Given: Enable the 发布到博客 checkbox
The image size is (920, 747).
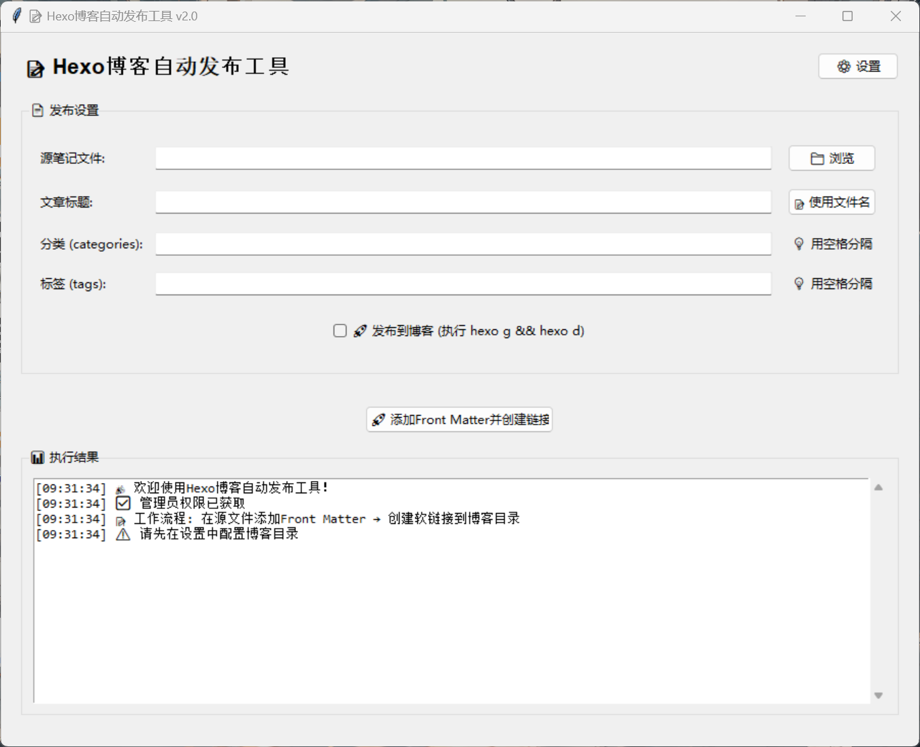Looking at the screenshot, I should tap(340, 331).
